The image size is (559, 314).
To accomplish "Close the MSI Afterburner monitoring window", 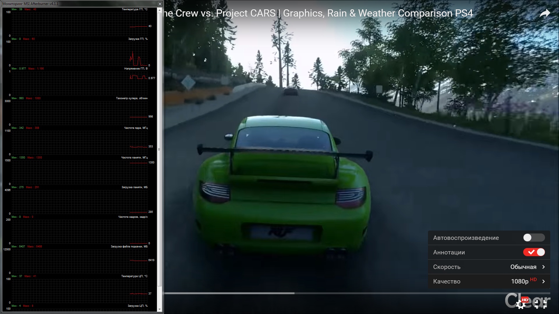I will tap(160, 4).
